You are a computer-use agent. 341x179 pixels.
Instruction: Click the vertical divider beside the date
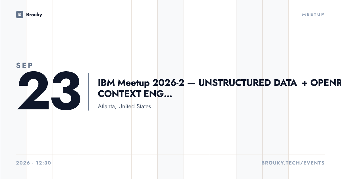pos(89,92)
